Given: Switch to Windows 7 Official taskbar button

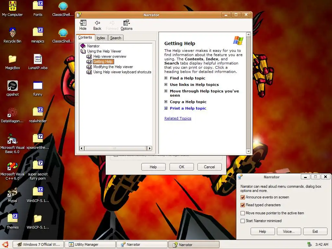Looking at the screenshot, I should 38,244.
